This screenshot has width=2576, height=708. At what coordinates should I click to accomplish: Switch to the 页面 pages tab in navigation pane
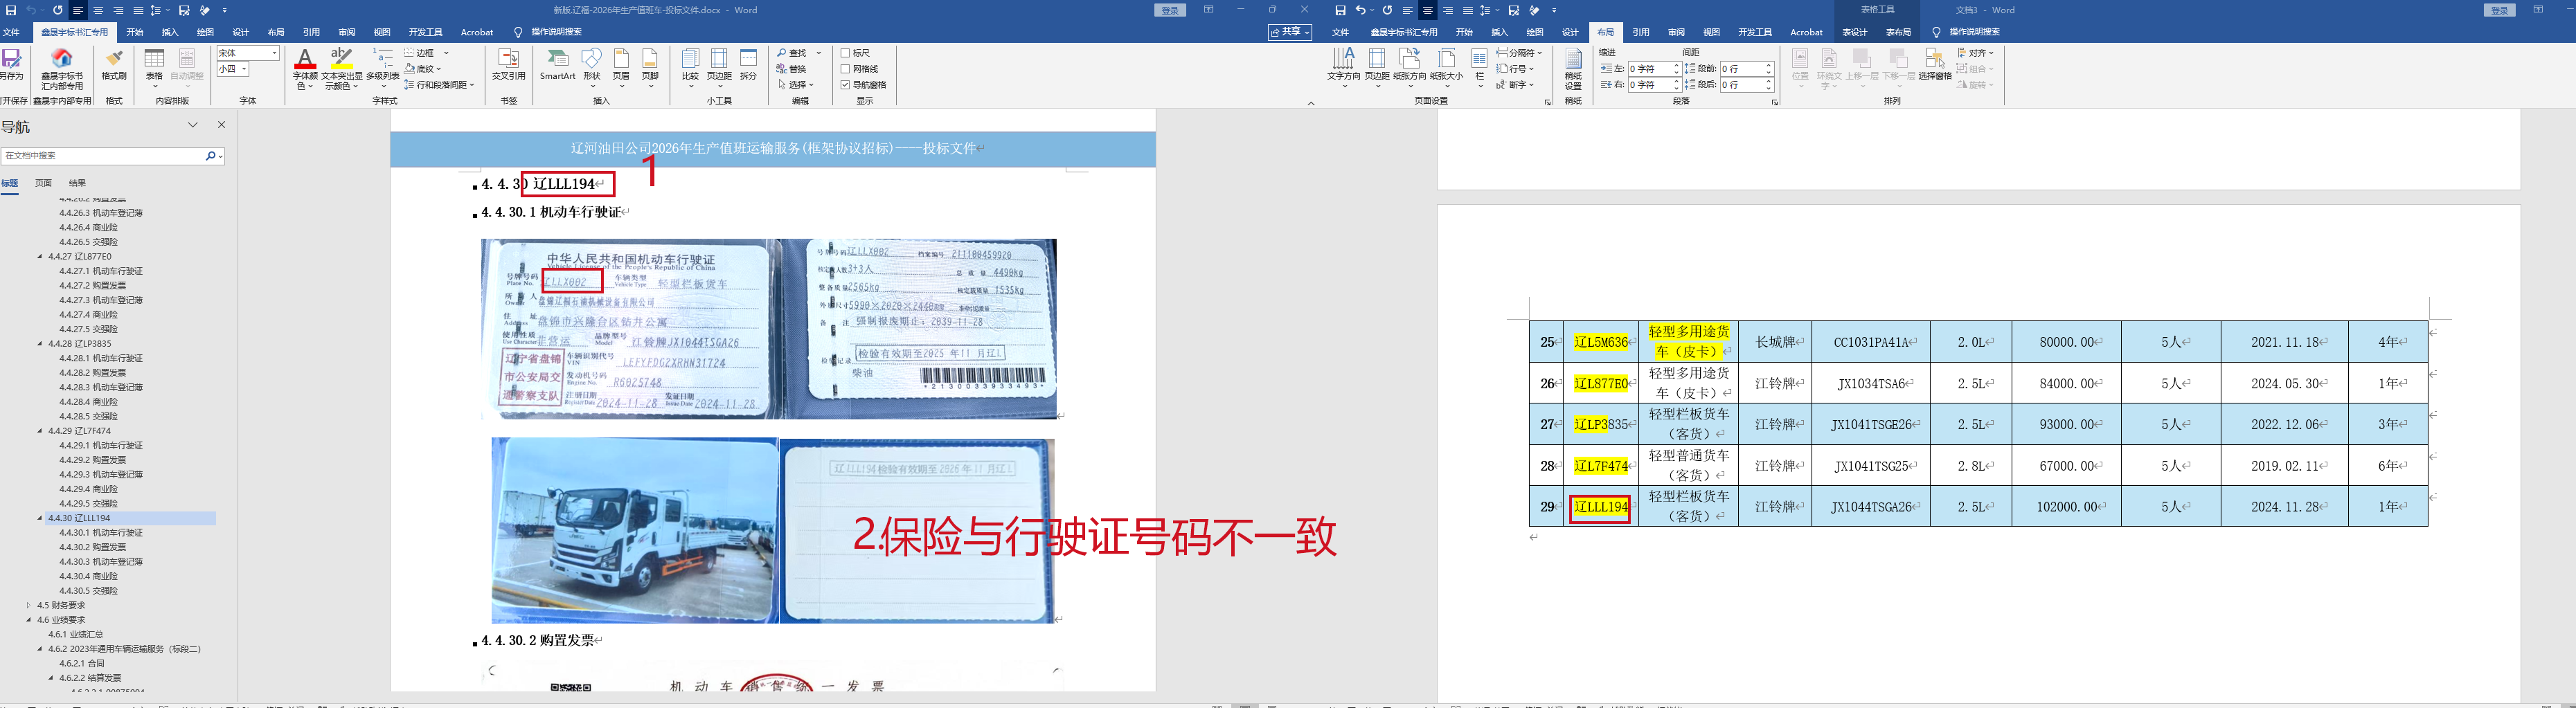(x=43, y=183)
